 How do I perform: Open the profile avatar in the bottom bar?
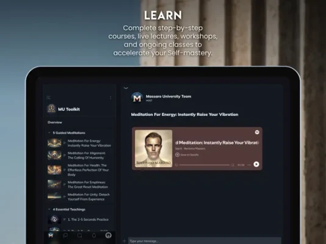(108, 235)
